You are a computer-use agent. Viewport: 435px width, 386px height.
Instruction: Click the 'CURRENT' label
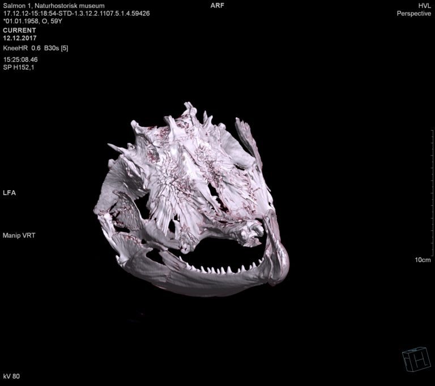(x=19, y=30)
